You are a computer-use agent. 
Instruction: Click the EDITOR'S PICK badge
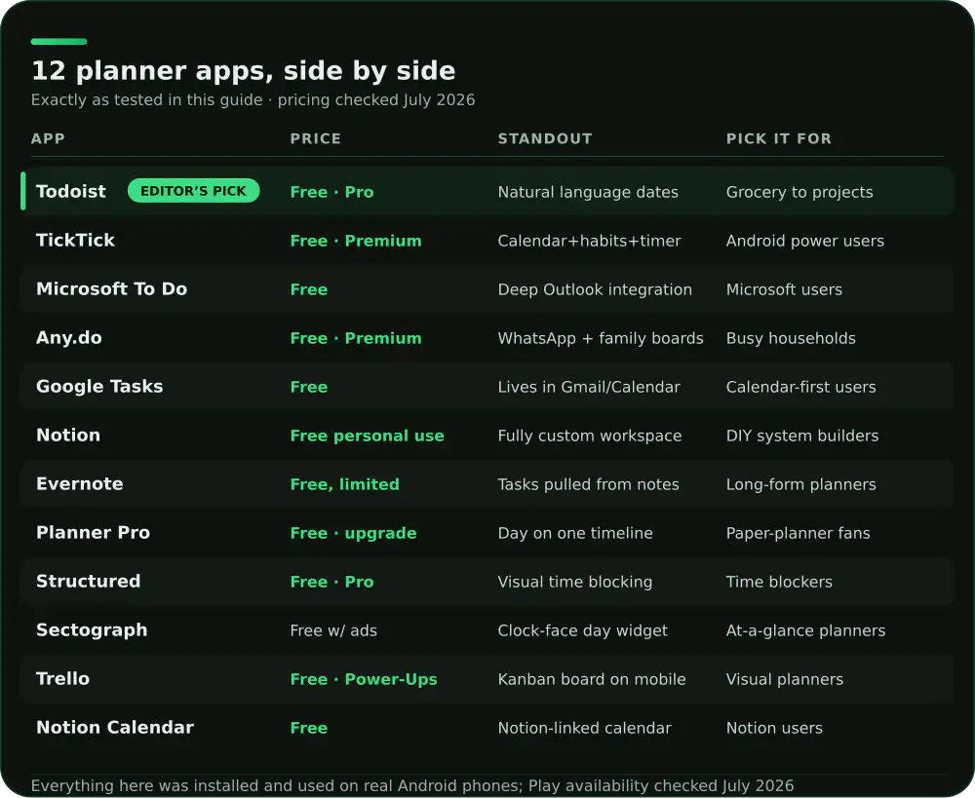[193, 191]
